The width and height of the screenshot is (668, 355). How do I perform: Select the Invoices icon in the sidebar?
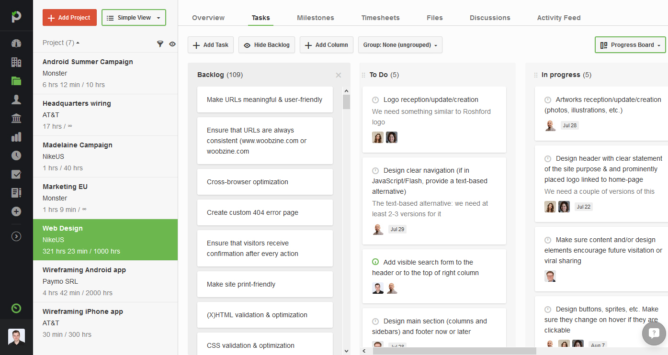tap(16, 118)
